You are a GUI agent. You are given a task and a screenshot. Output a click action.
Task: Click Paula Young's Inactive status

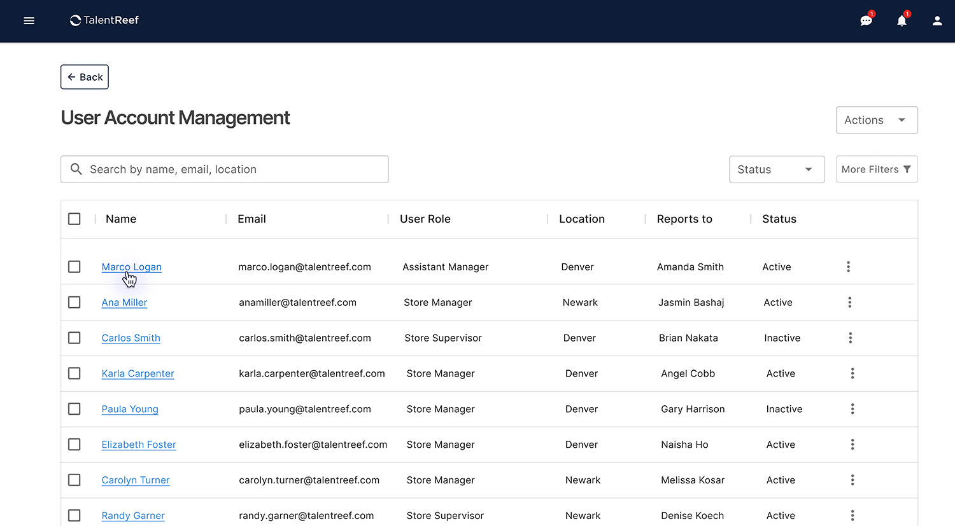click(x=784, y=410)
